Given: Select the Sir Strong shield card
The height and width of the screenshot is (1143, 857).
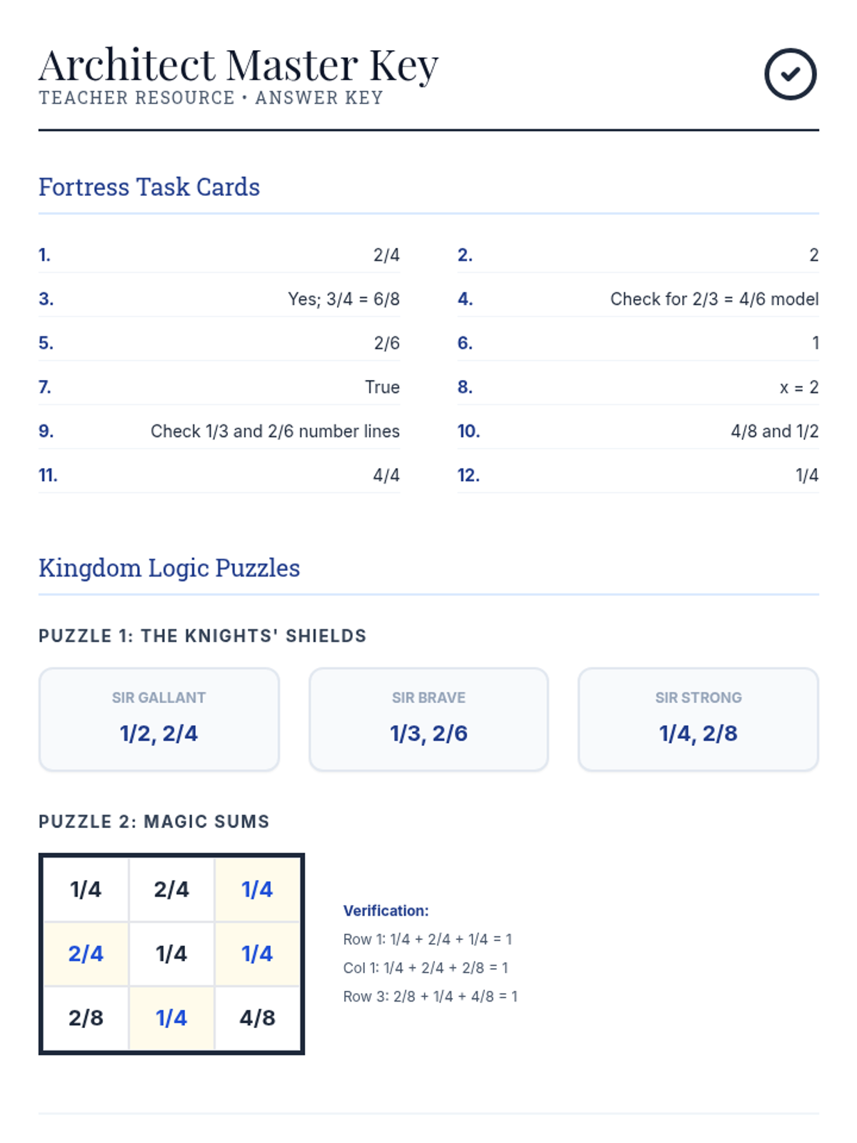Looking at the screenshot, I should click(698, 719).
